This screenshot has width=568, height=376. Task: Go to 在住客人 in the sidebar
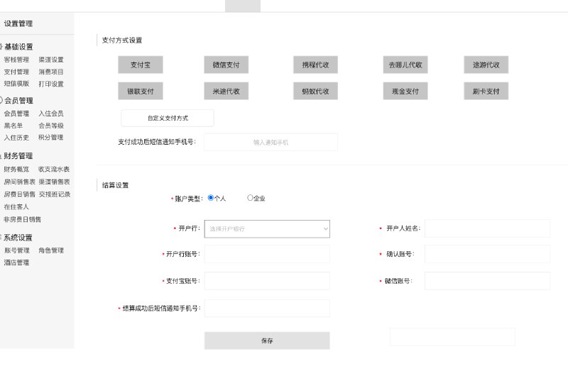(x=16, y=206)
